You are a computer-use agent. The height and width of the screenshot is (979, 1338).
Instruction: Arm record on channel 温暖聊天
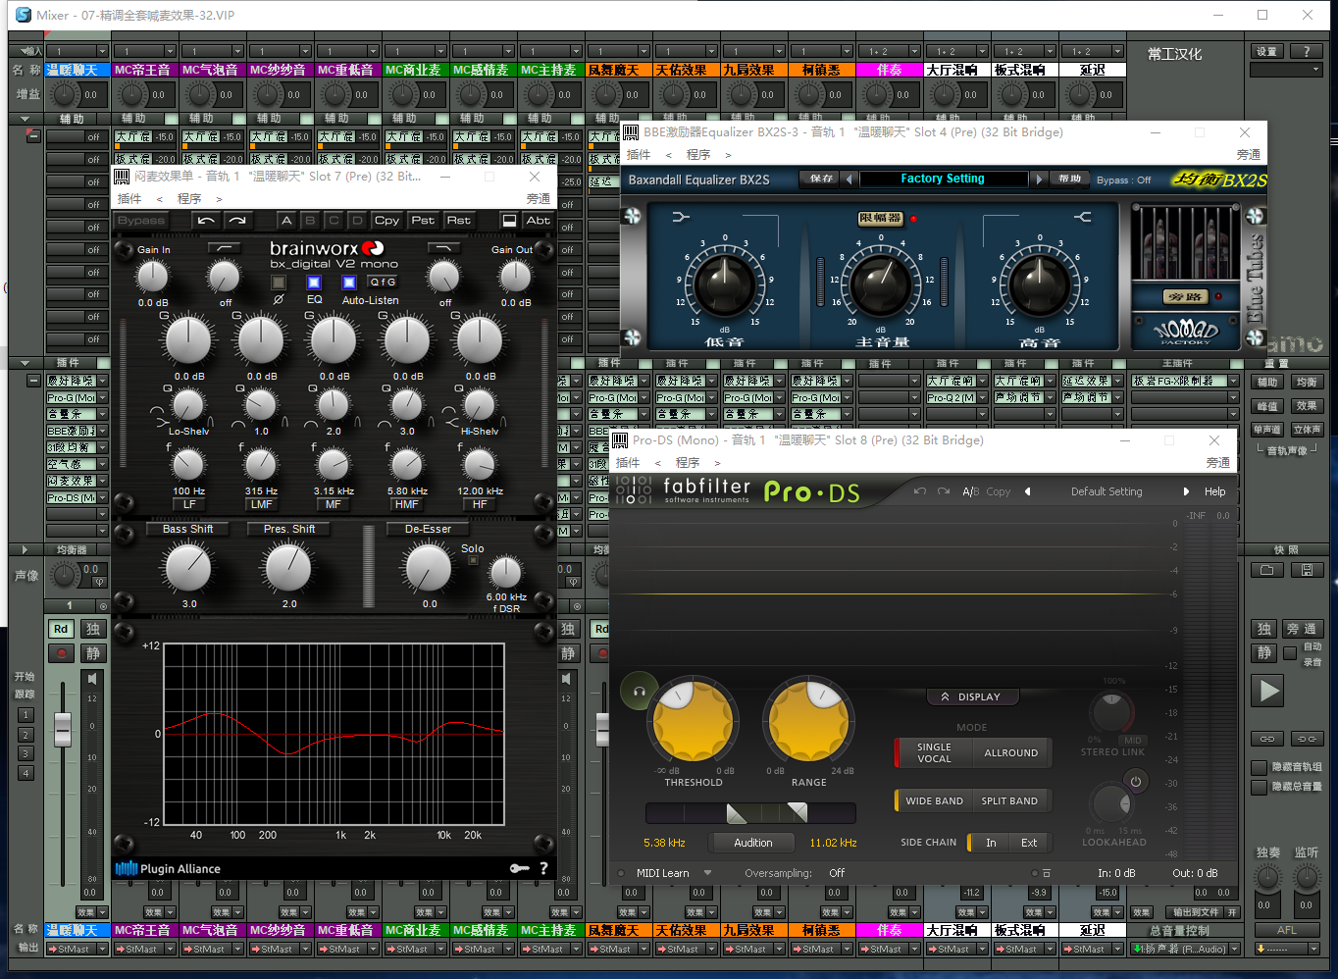point(61,653)
